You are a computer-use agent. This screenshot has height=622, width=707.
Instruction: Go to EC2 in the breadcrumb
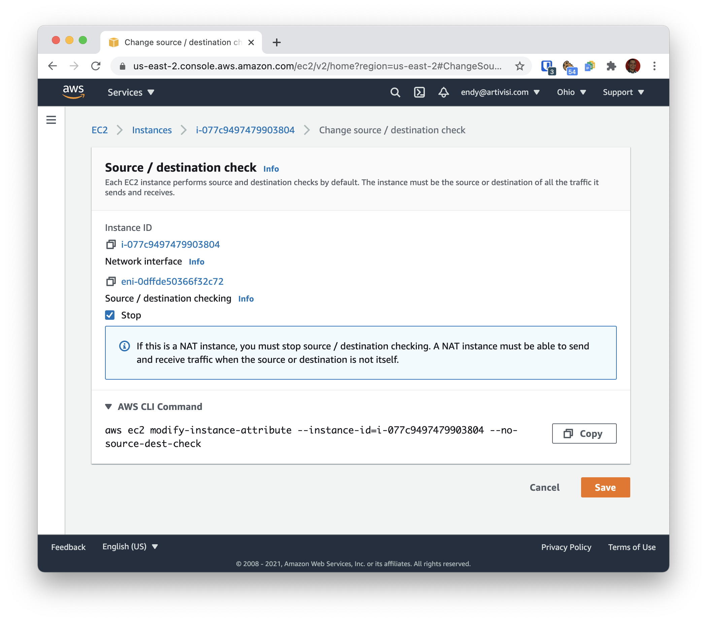100,130
